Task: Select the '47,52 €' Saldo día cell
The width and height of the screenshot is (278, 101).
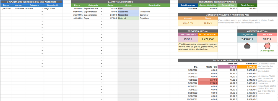Action: tap(227, 80)
